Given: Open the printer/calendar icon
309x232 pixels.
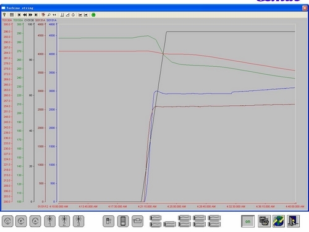Looking at the screenshot, I should 264,221.
